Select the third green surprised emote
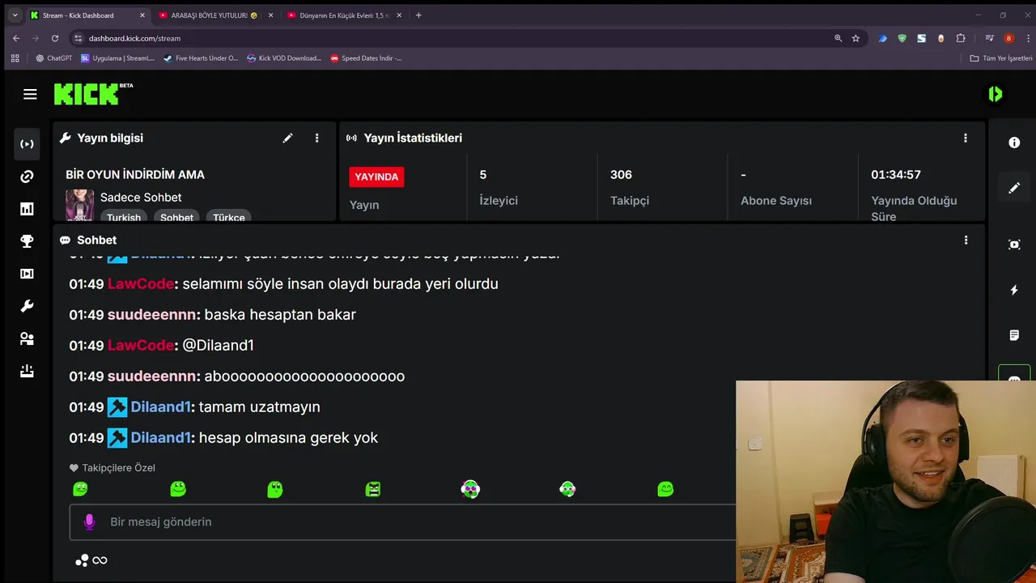This screenshot has width=1036, height=583. click(275, 489)
